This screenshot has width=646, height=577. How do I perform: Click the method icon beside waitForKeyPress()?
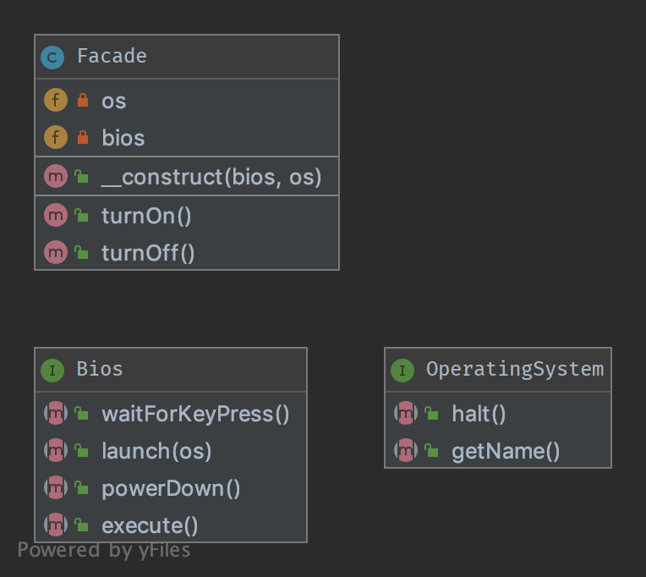(x=56, y=414)
